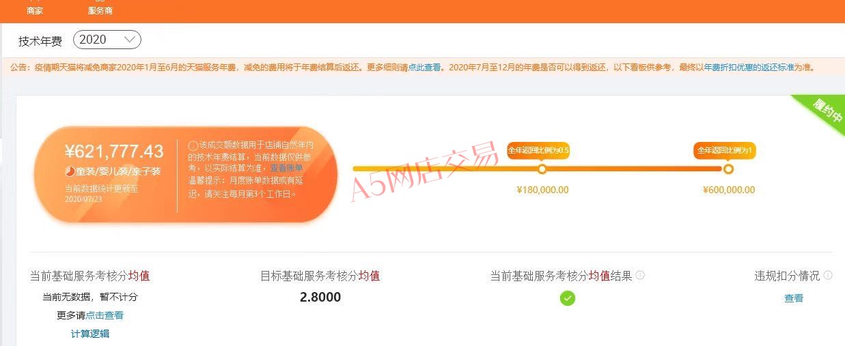Select the ¥600,000.00 progress milestone marker
The width and height of the screenshot is (845, 346).
pos(728,169)
